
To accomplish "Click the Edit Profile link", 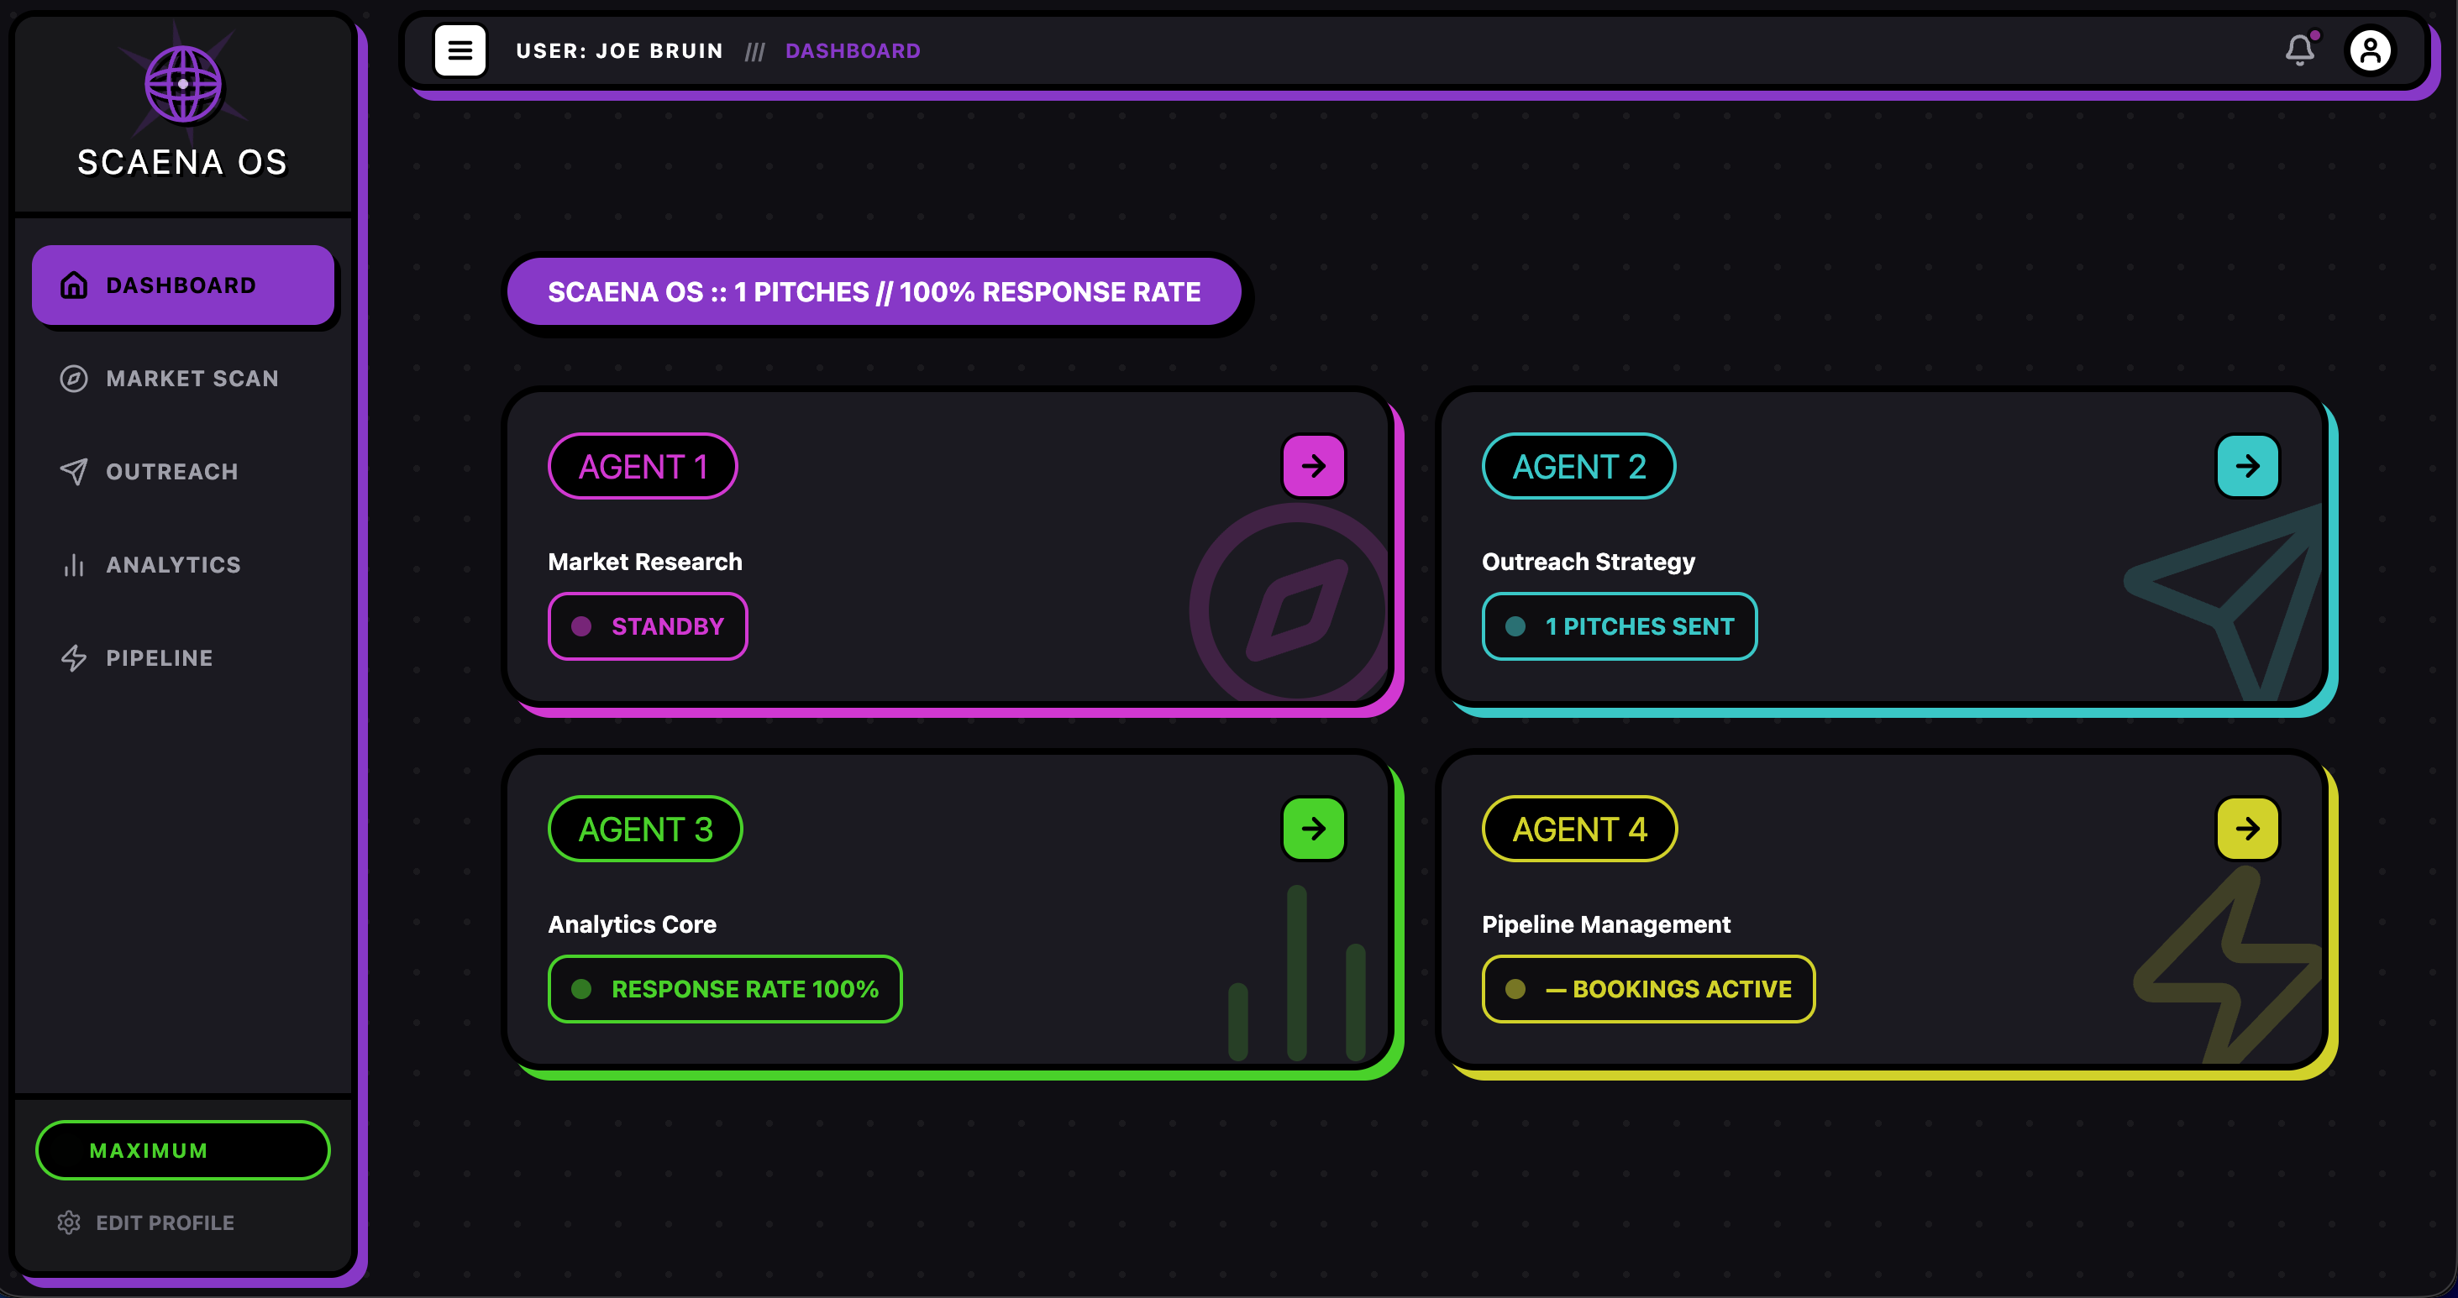I will click(164, 1222).
